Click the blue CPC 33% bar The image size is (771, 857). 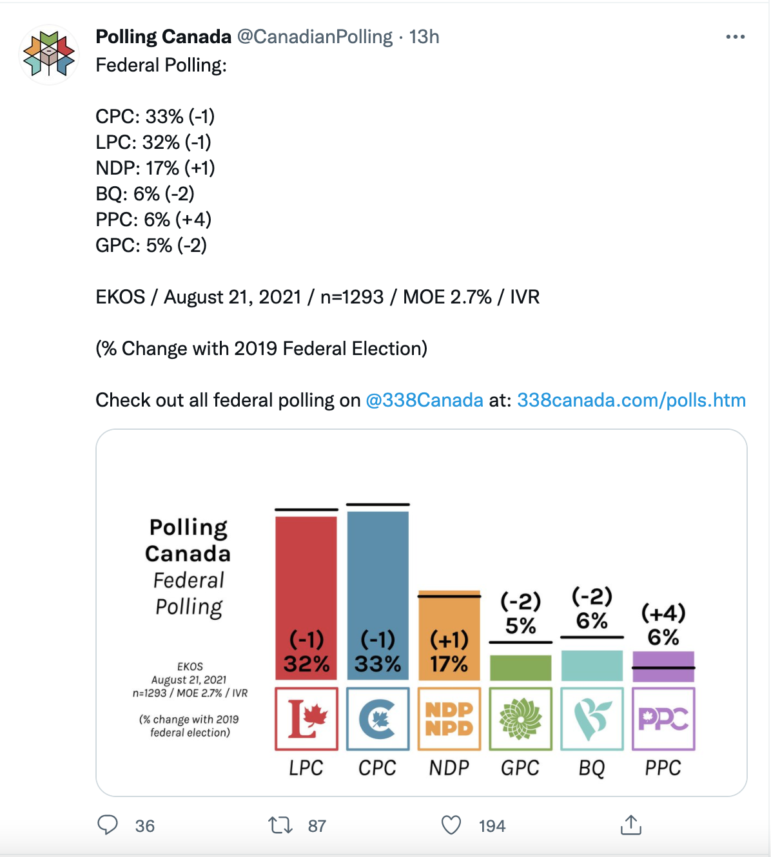(378, 595)
